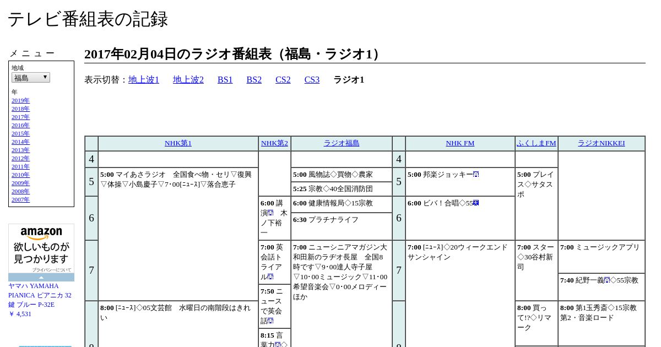Click the small arrow tab on Amazon banner
The height and width of the screenshot is (347, 661).
(41, 278)
